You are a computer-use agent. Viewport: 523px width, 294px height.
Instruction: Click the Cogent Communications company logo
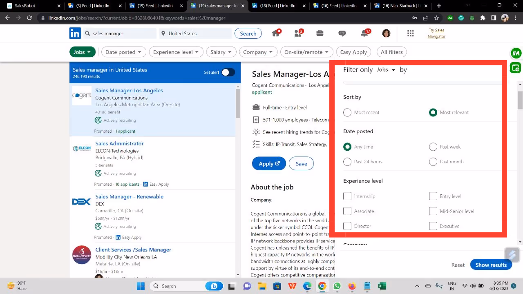click(x=82, y=96)
